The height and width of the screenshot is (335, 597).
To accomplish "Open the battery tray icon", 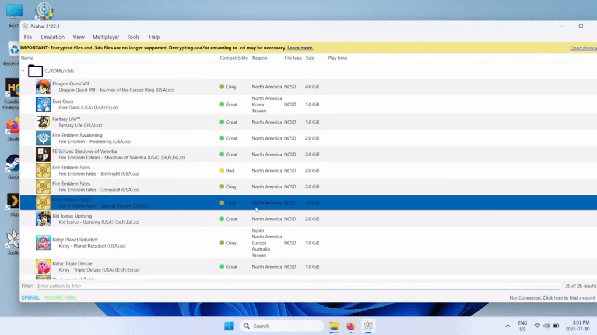I will click(x=556, y=326).
